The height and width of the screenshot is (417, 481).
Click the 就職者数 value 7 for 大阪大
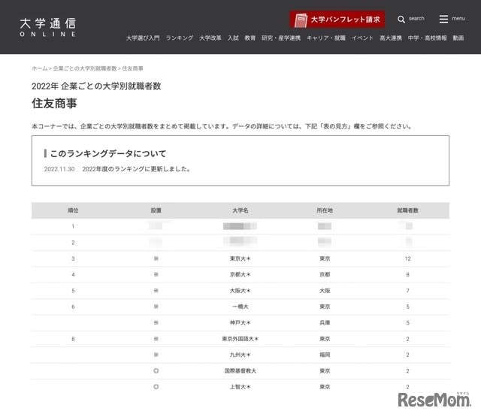coord(407,291)
